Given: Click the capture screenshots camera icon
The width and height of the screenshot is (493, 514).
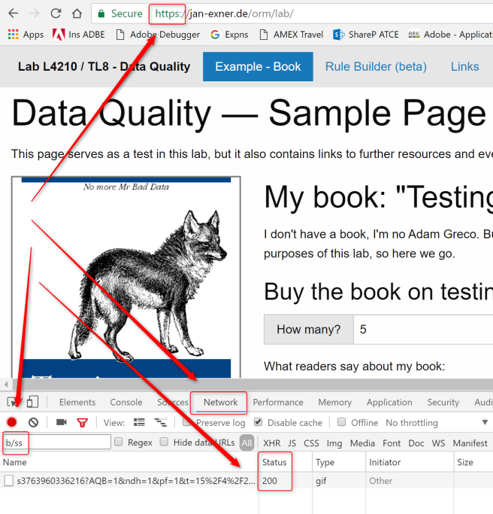Looking at the screenshot, I should tap(62, 422).
